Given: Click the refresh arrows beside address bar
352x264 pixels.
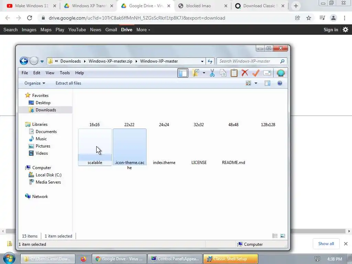Looking at the screenshot, I should [x=210, y=61].
